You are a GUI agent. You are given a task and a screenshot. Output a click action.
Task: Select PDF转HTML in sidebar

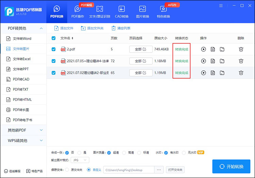23,100
